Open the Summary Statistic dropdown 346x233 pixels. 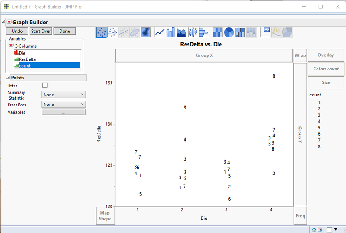click(63, 95)
